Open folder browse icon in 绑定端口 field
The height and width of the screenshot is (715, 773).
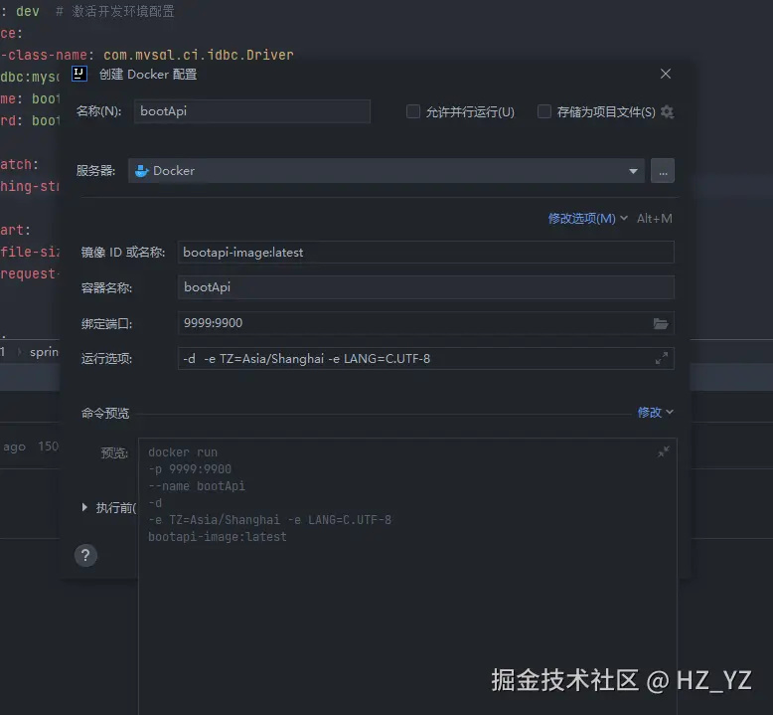point(661,324)
